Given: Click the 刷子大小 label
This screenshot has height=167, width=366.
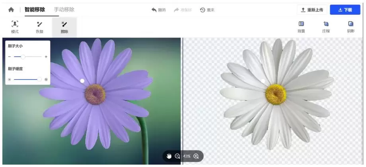Looking at the screenshot, I should [x=15, y=46].
